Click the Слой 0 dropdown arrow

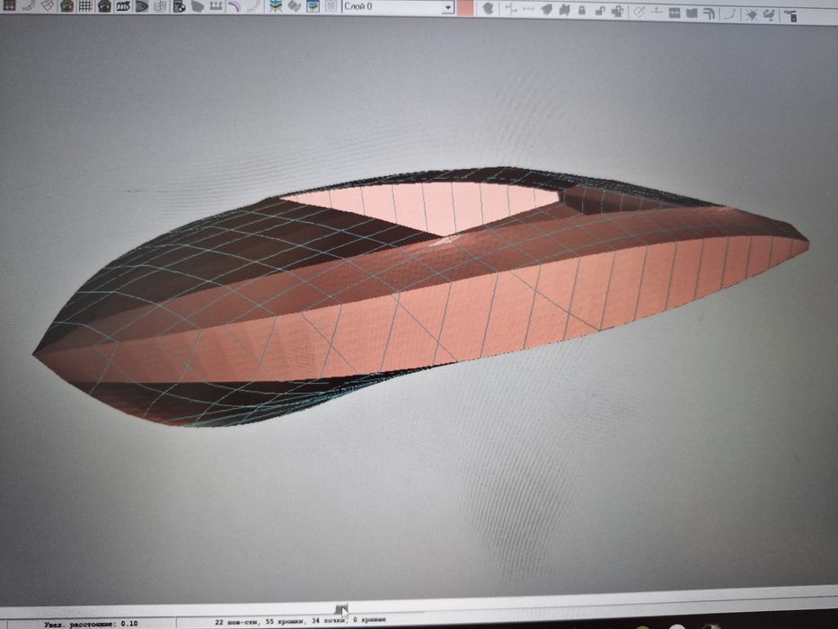(448, 8)
